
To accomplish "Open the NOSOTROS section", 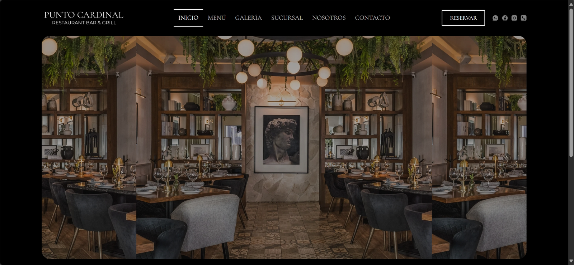I will (329, 18).
